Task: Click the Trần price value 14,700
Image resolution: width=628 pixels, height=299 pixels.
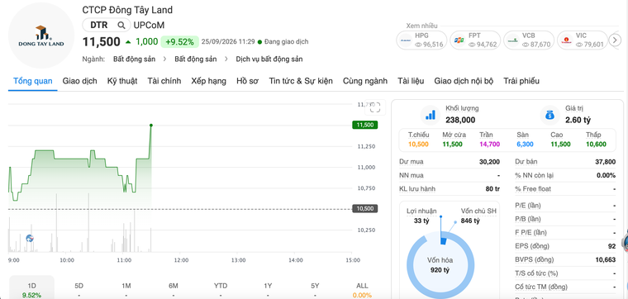Action: pos(489,144)
